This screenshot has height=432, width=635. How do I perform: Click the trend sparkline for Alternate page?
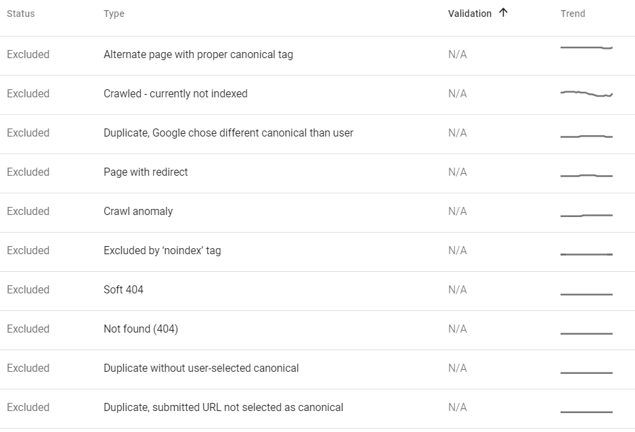tap(586, 48)
